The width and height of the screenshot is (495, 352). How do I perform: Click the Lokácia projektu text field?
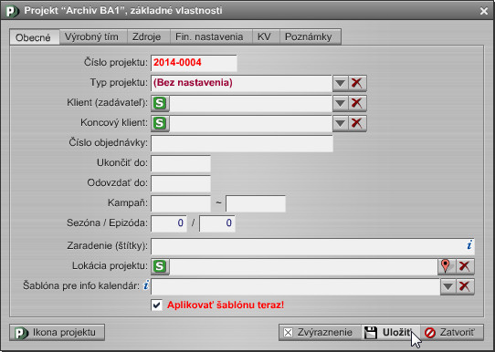point(303,266)
